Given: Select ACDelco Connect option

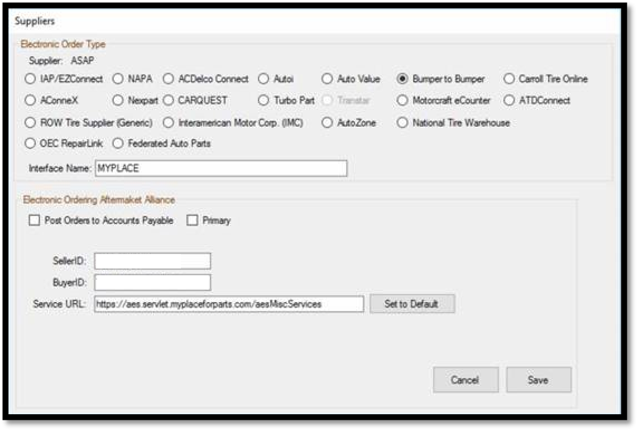Looking at the screenshot, I should click(168, 79).
